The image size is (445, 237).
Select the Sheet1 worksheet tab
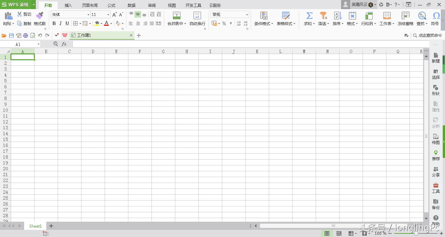point(36,226)
